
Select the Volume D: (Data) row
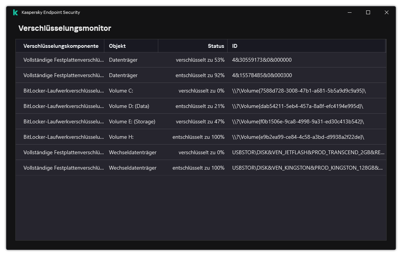(201, 106)
